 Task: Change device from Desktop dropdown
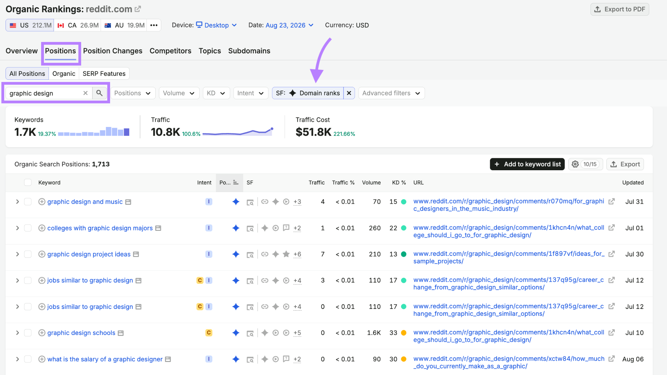[217, 25]
